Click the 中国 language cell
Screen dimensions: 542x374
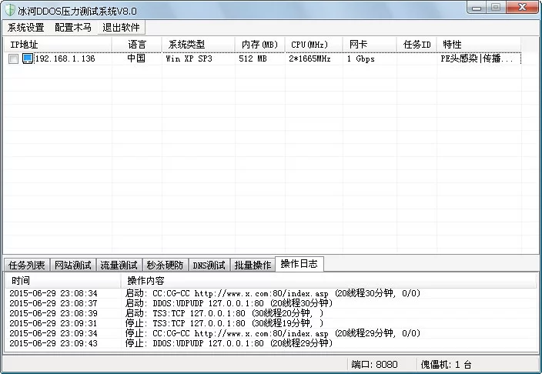136,58
